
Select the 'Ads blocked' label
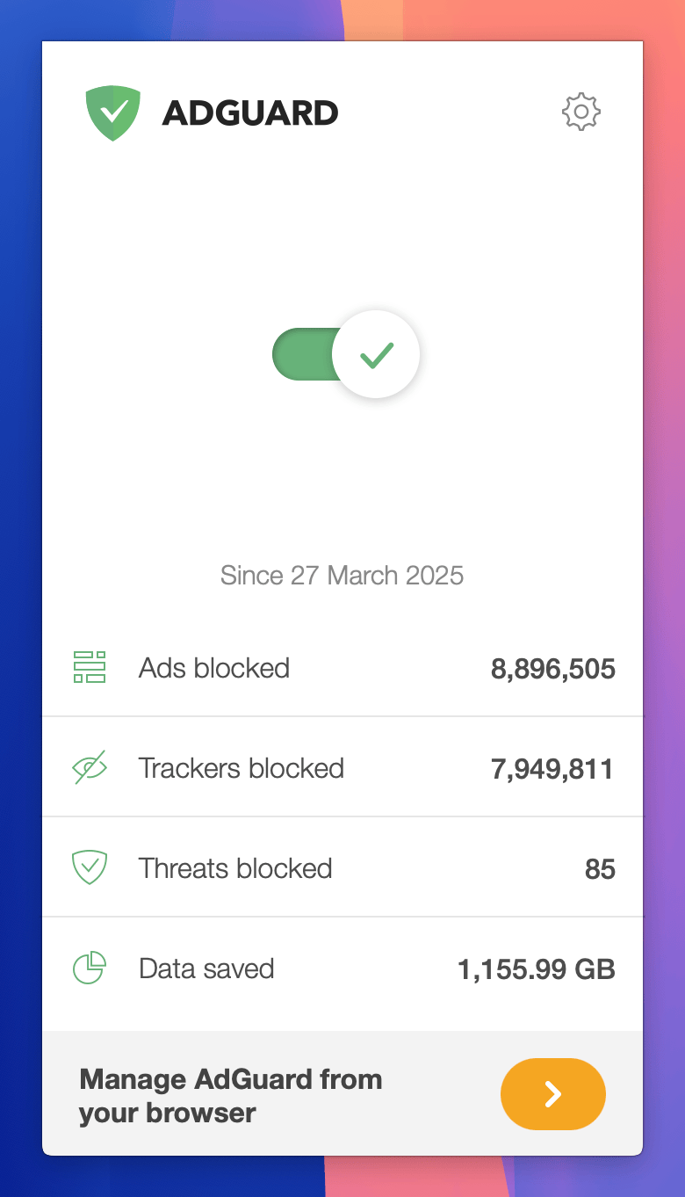click(214, 668)
